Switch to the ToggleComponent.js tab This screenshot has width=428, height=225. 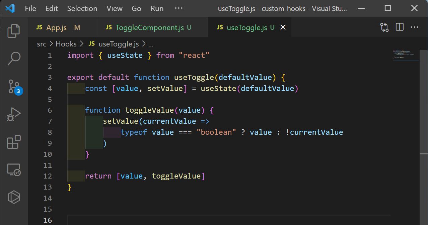click(153, 27)
